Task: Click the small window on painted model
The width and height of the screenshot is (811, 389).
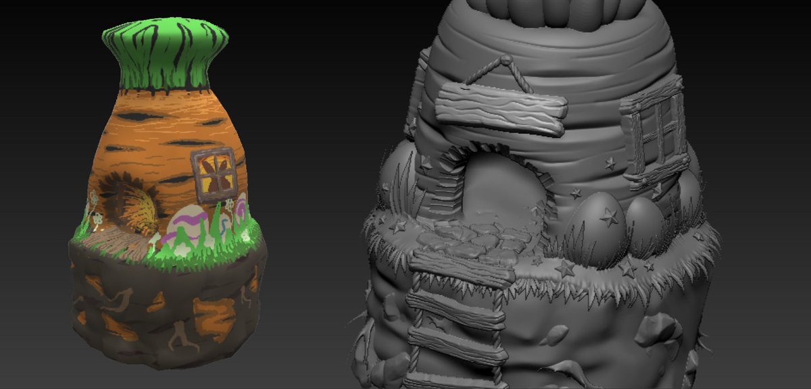Action: [x=214, y=175]
